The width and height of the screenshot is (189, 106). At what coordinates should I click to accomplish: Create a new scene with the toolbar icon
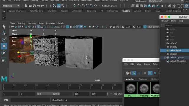[26, 6]
